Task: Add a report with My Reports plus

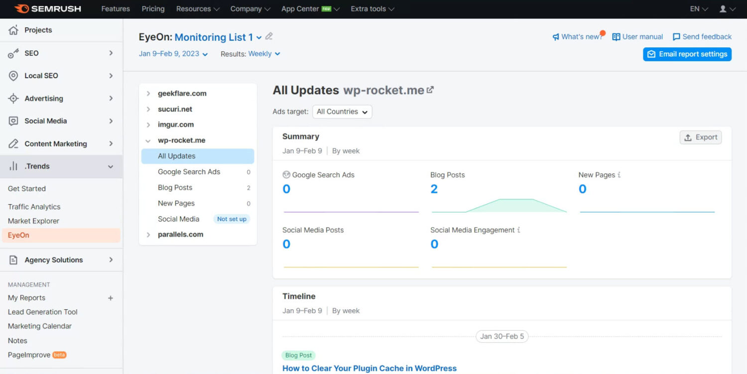Action: [111, 298]
